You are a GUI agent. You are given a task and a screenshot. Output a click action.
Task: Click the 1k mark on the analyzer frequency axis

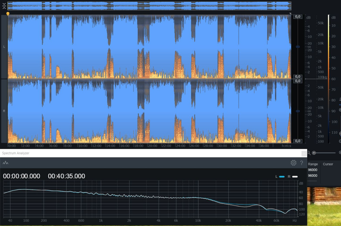101,220
